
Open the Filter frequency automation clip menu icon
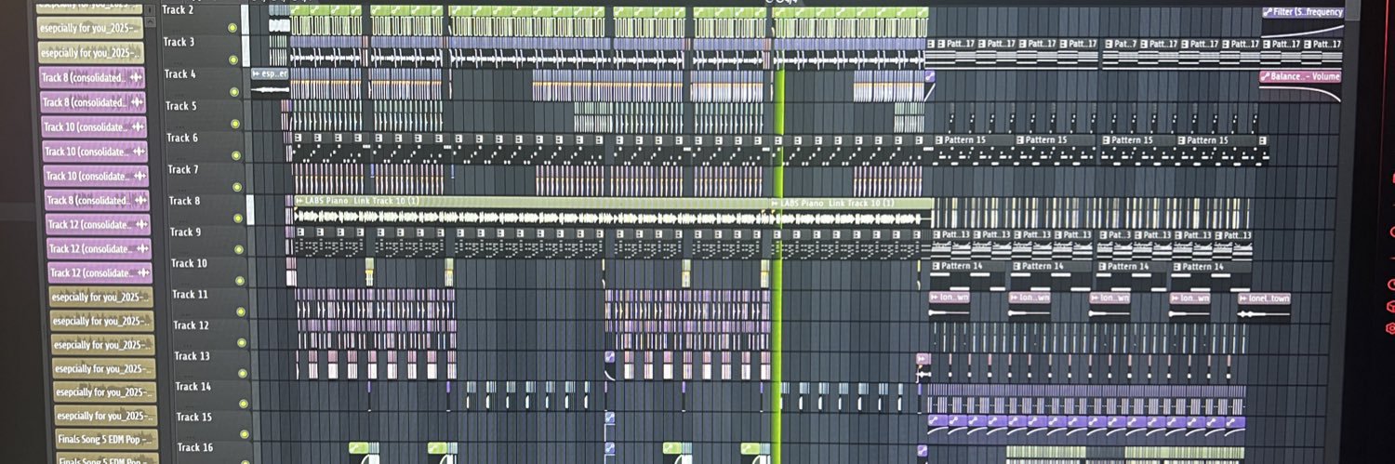(1268, 12)
